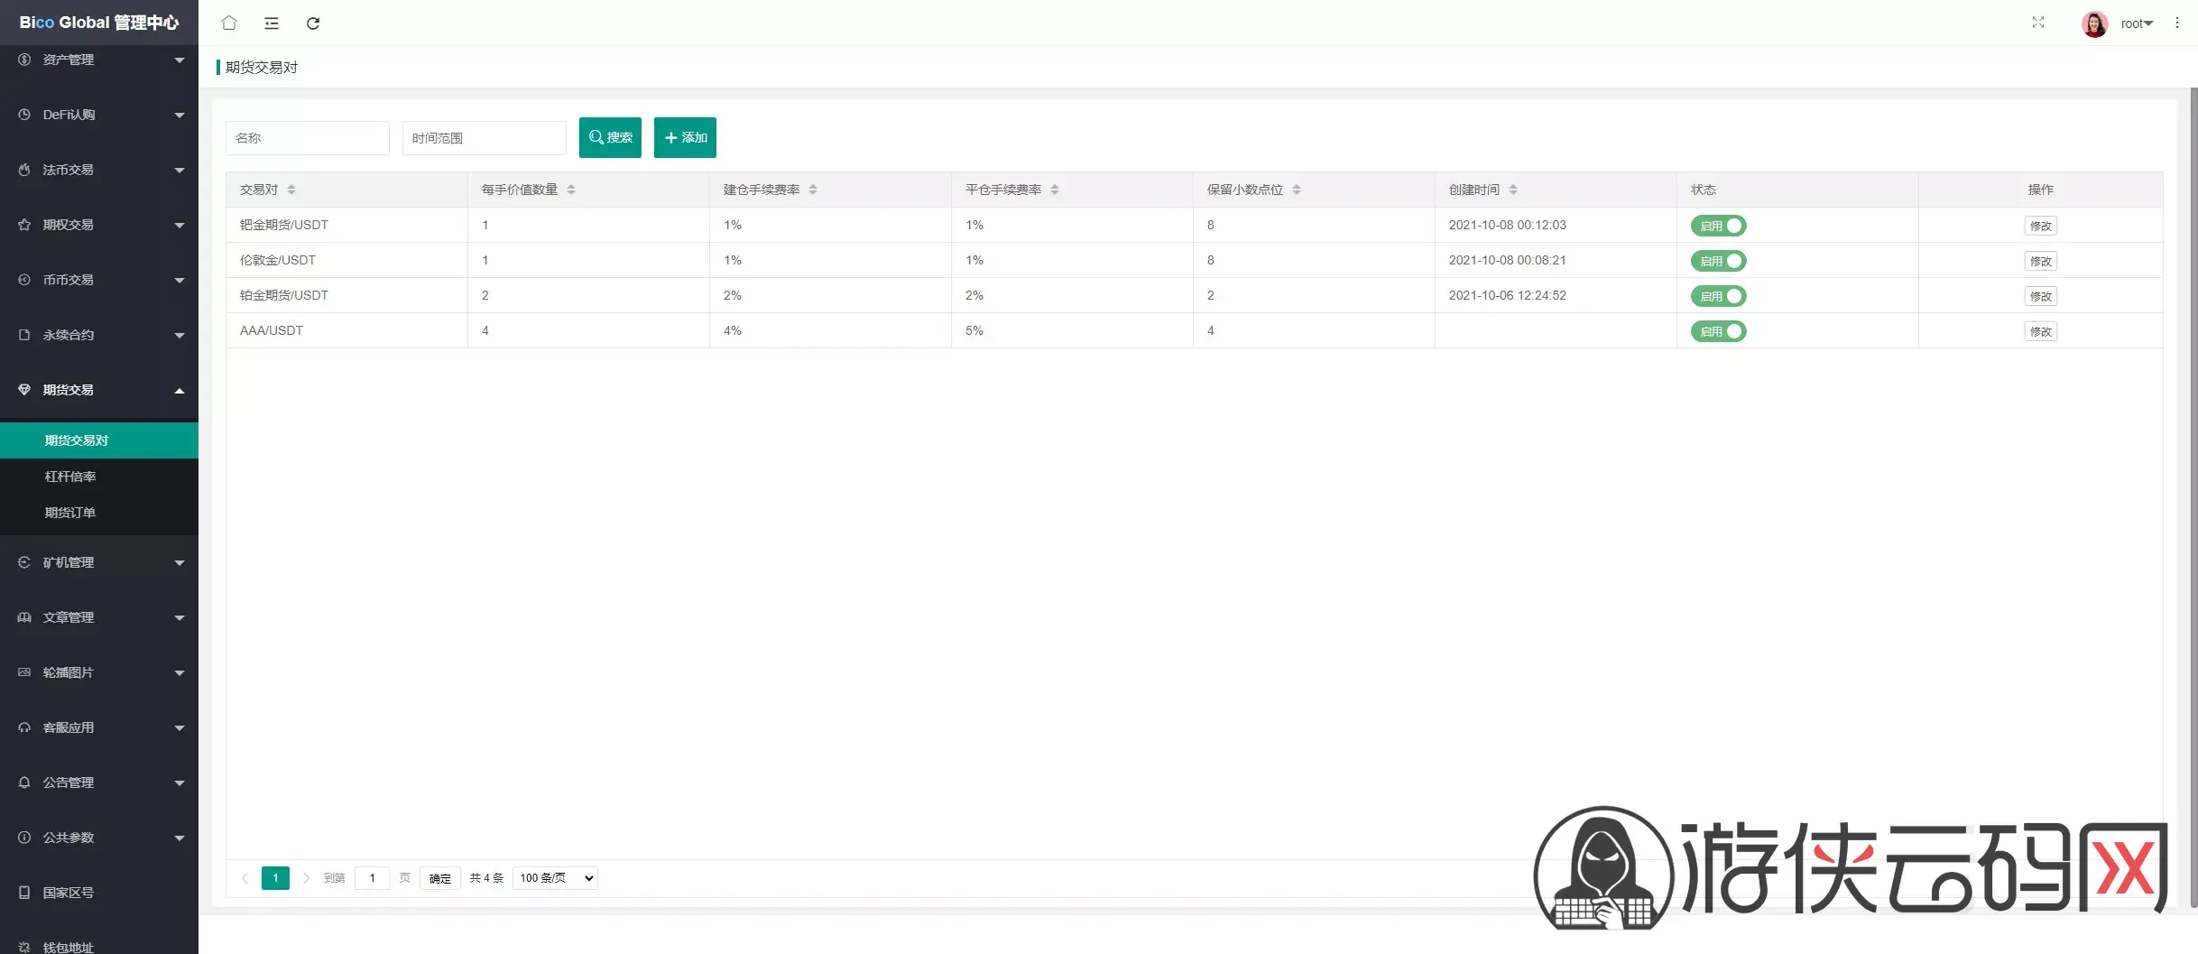
Task: Toggle sidebar with the menu collapse icon
Action: pyautogui.click(x=272, y=23)
